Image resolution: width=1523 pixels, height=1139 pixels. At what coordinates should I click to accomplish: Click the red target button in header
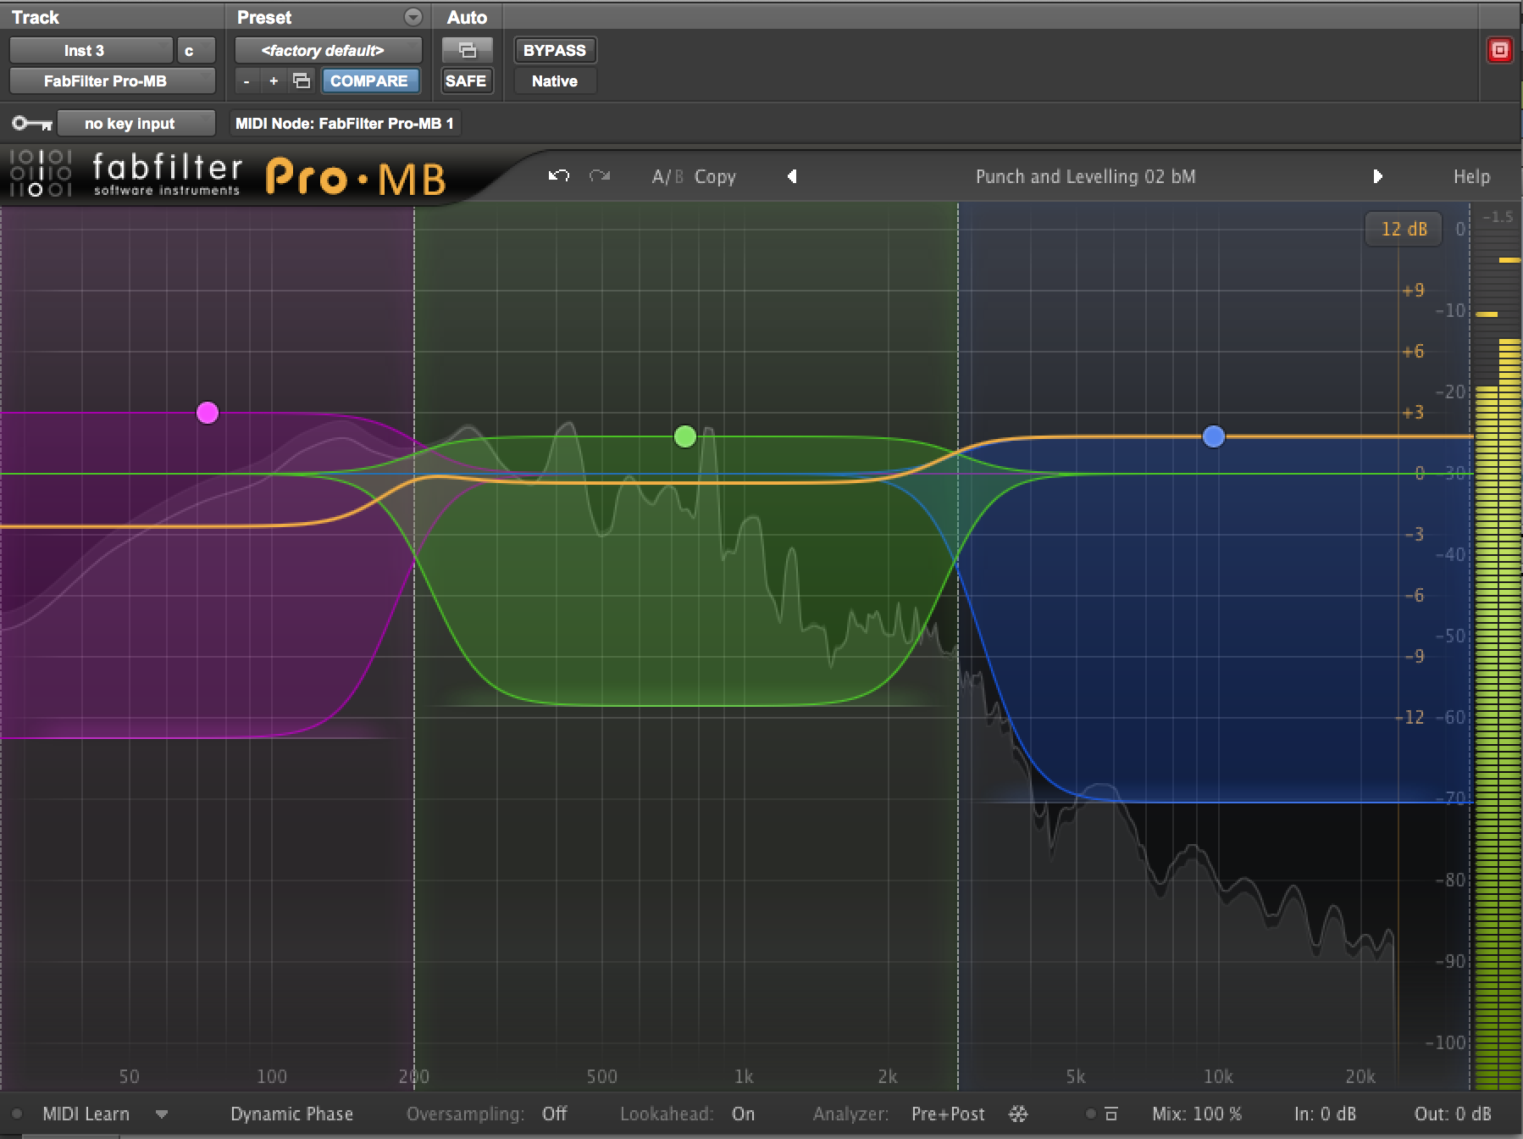coord(1499,50)
